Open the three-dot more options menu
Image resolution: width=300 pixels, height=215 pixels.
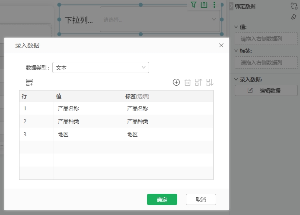tap(214, 5)
